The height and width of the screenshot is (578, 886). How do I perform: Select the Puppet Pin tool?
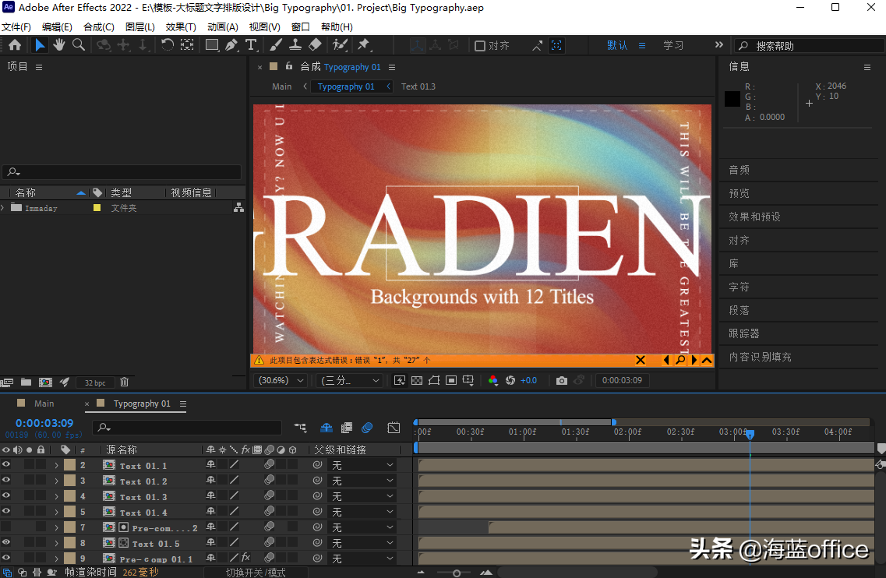tap(363, 45)
